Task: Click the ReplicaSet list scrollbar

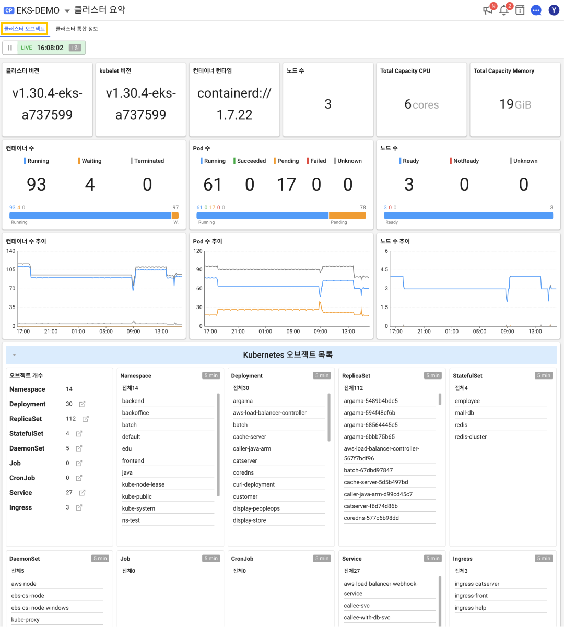Action: (x=440, y=399)
